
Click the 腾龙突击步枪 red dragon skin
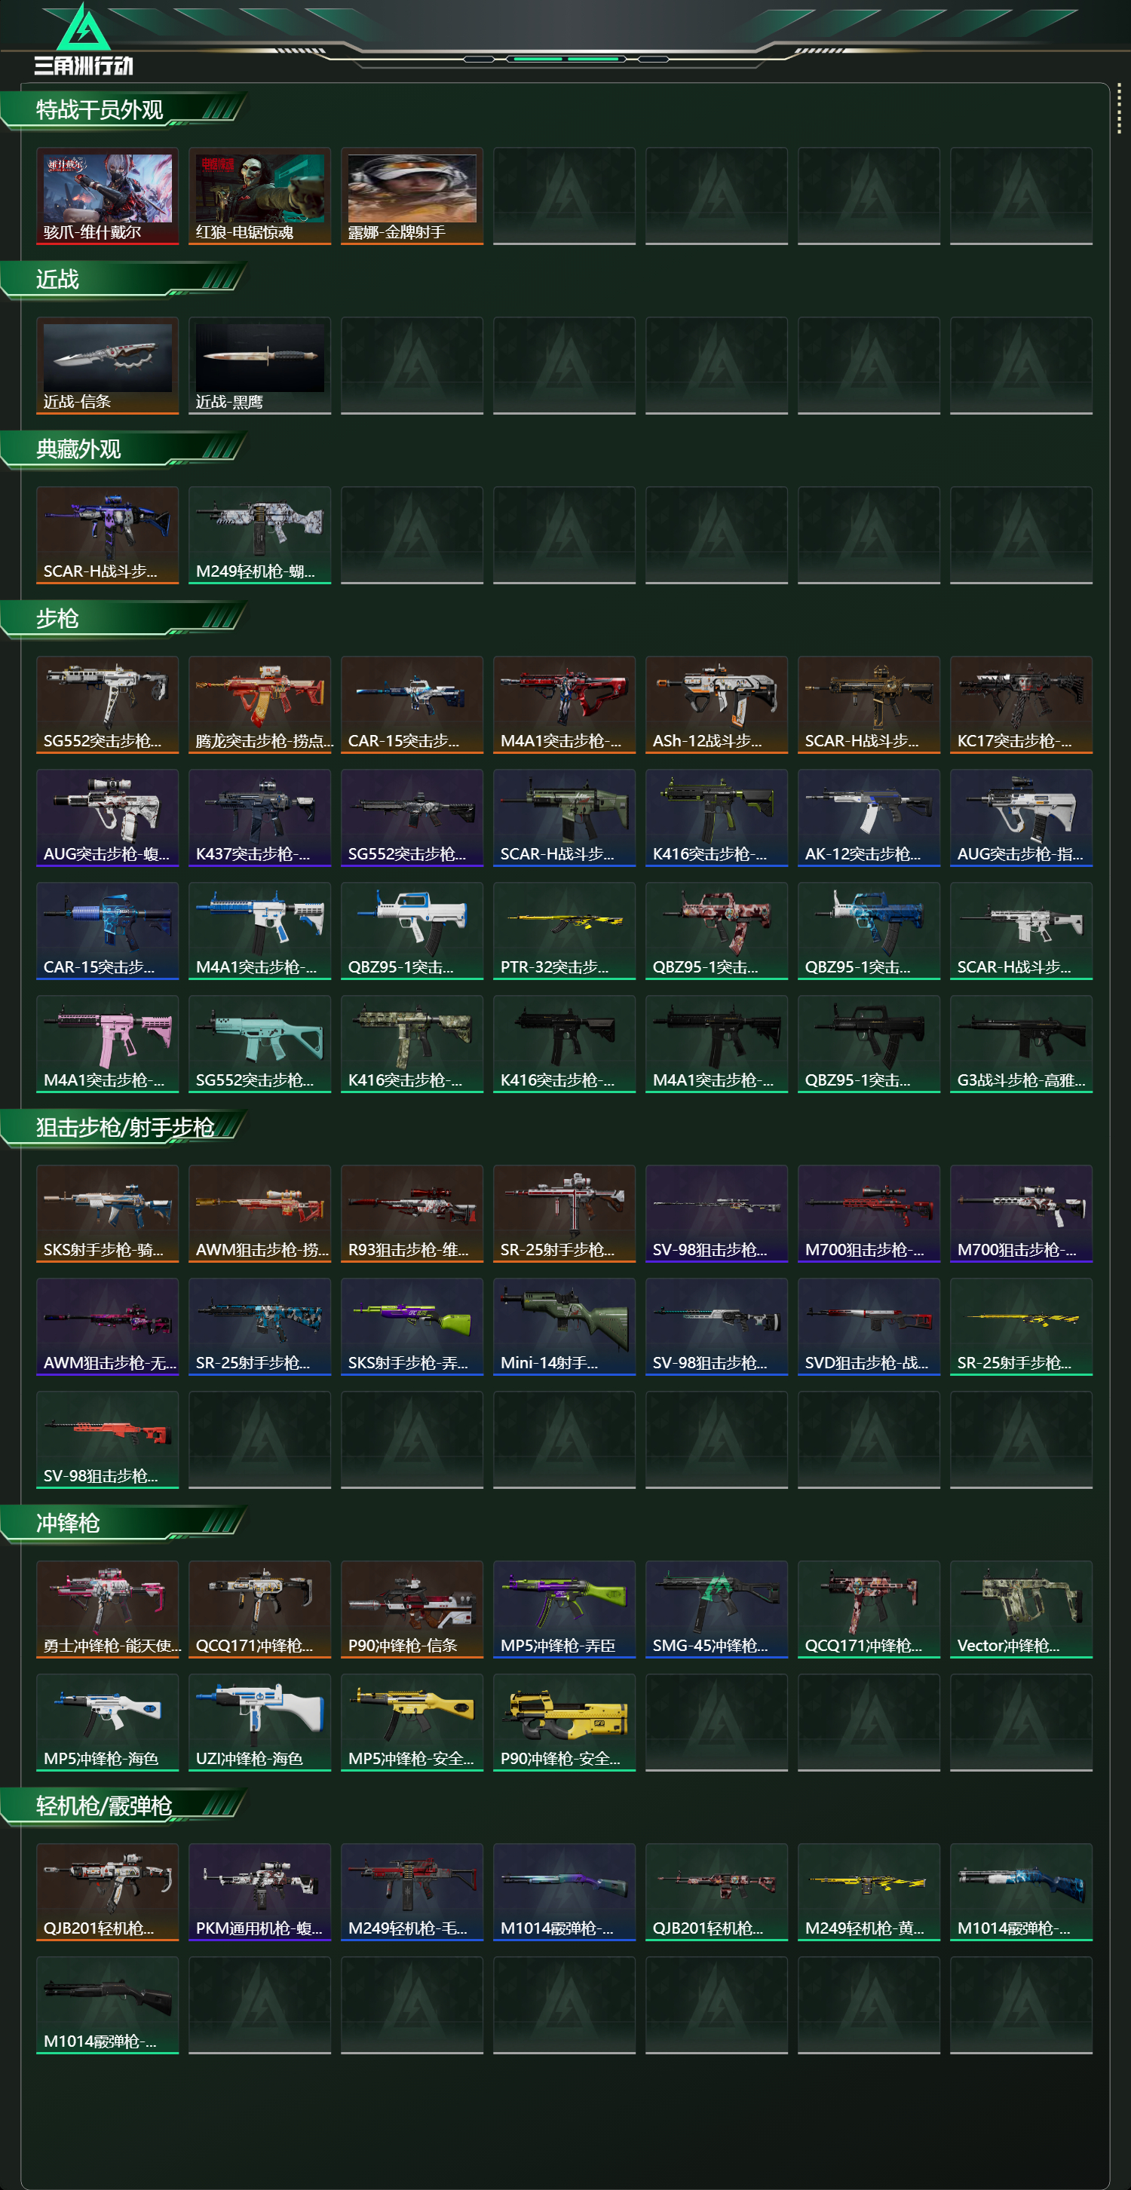point(259,705)
